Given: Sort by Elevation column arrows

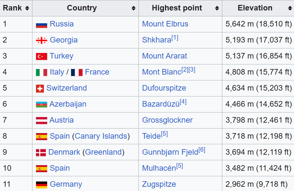Looking at the screenshot, I should coord(290,8).
